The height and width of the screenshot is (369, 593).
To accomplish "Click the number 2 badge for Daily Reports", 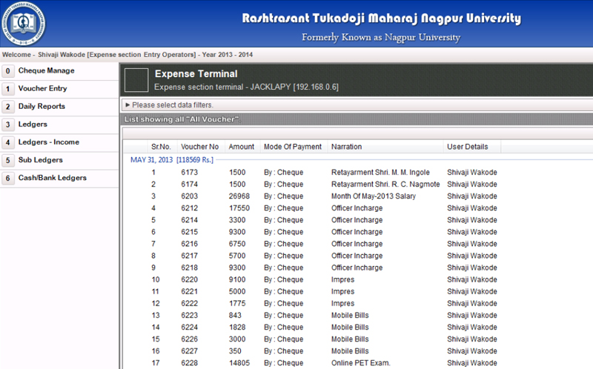I will [x=8, y=107].
